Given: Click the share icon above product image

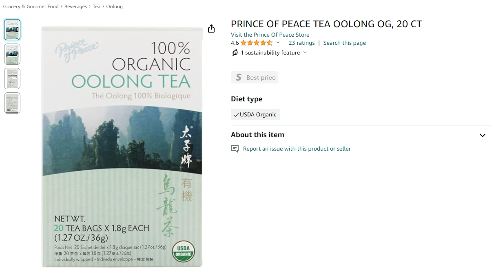Looking at the screenshot, I should 211,28.
